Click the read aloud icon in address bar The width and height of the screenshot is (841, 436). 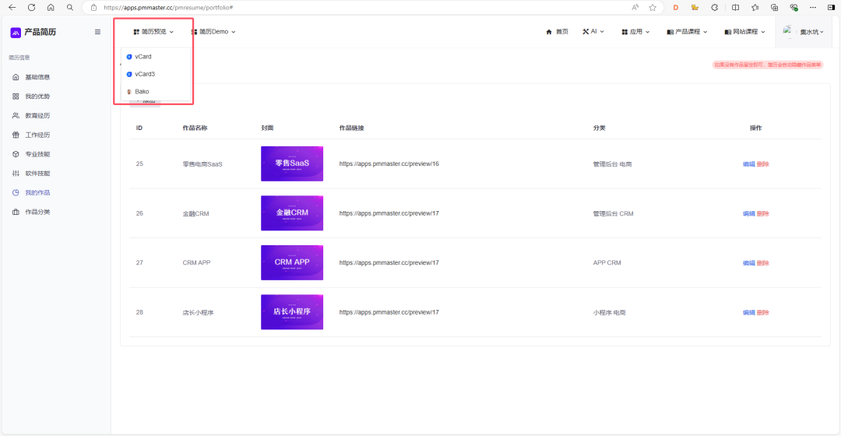pyautogui.click(x=635, y=8)
